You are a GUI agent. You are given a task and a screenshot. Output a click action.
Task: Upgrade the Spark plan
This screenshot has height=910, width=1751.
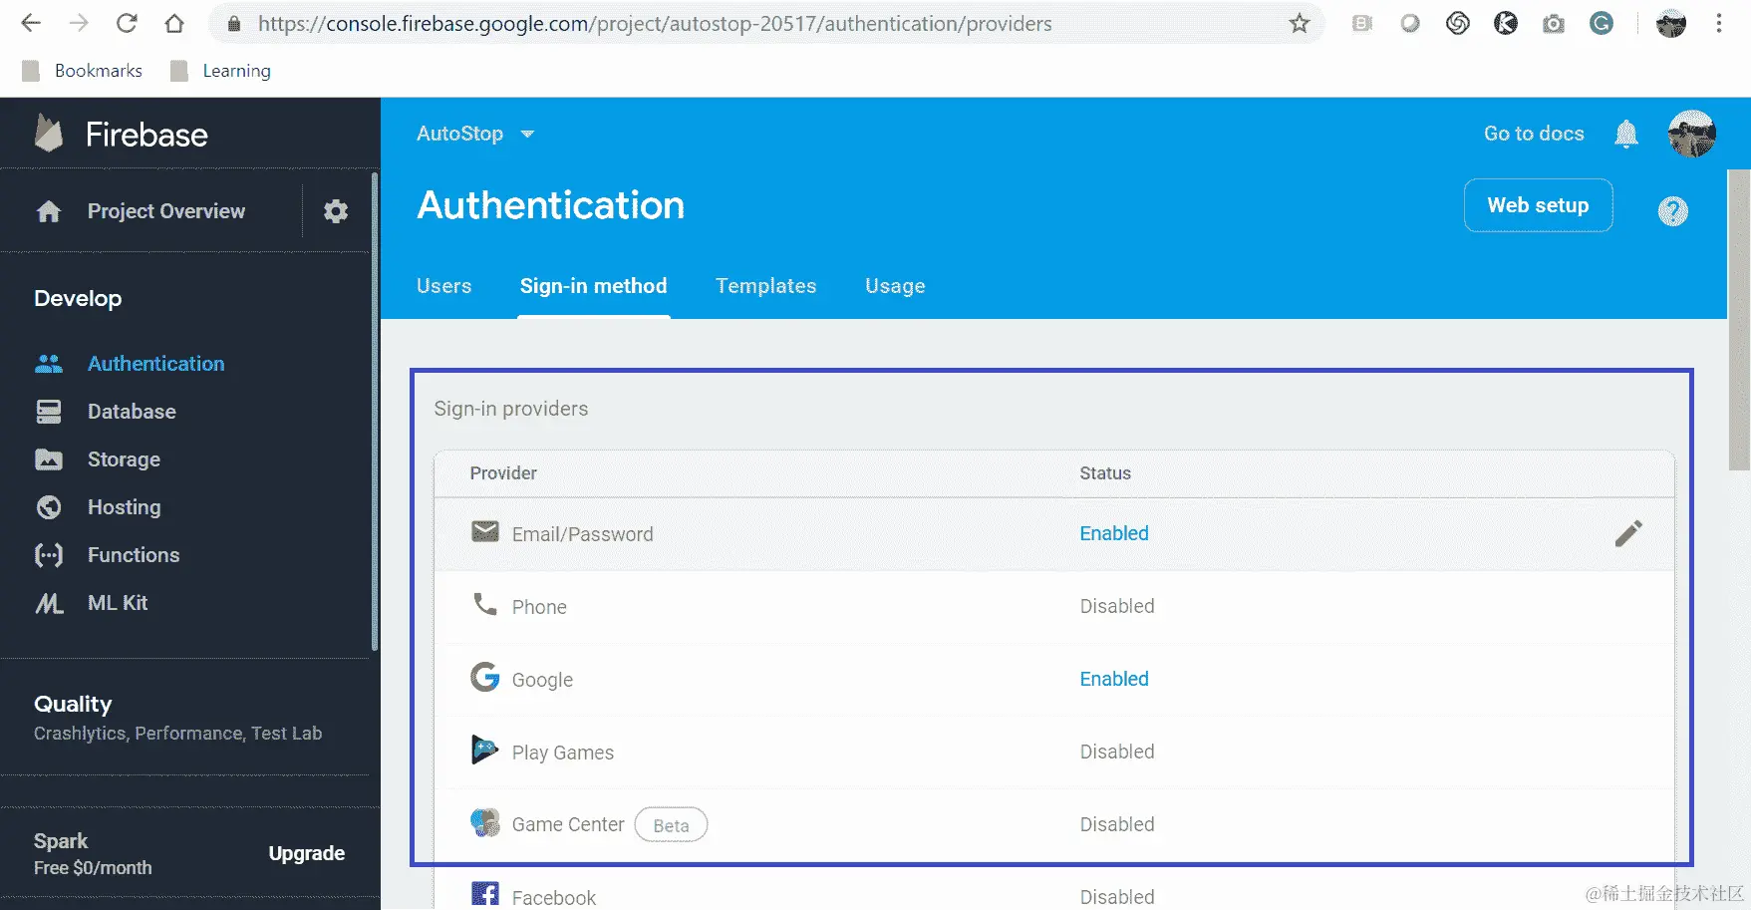[x=306, y=853]
